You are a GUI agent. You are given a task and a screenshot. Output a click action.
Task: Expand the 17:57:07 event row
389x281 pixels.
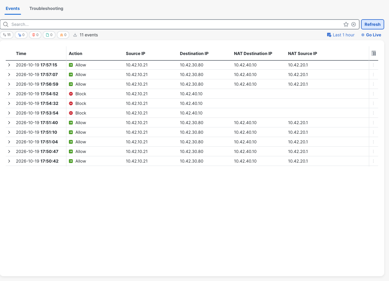9,75
